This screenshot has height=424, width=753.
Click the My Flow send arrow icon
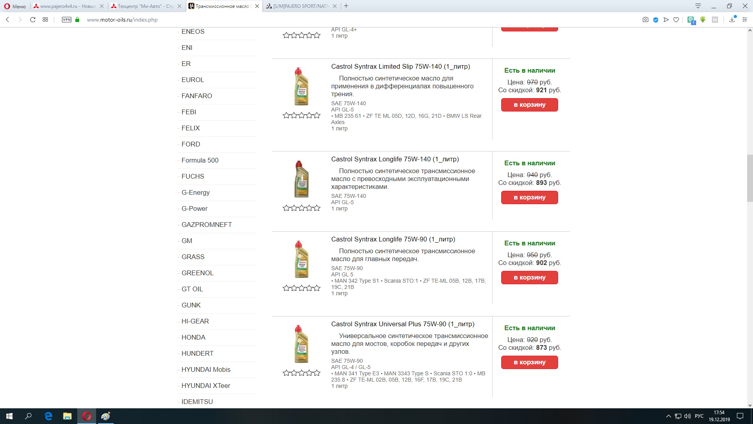click(666, 20)
